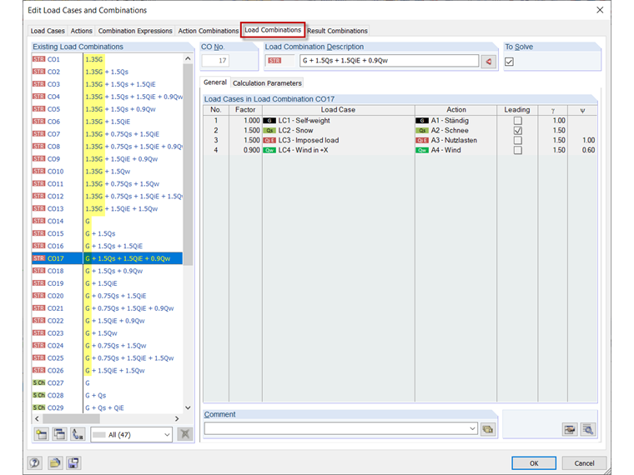Click the save floppy disk icon at bottom

[73, 462]
